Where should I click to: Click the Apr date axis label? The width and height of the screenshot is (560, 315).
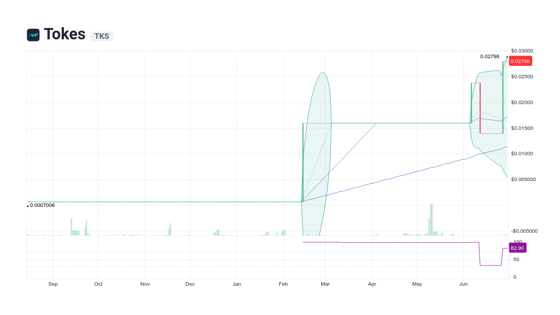pyautogui.click(x=372, y=284)
